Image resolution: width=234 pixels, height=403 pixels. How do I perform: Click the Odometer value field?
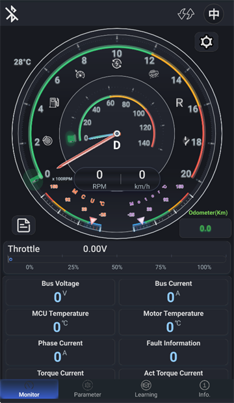pos(205,229)
